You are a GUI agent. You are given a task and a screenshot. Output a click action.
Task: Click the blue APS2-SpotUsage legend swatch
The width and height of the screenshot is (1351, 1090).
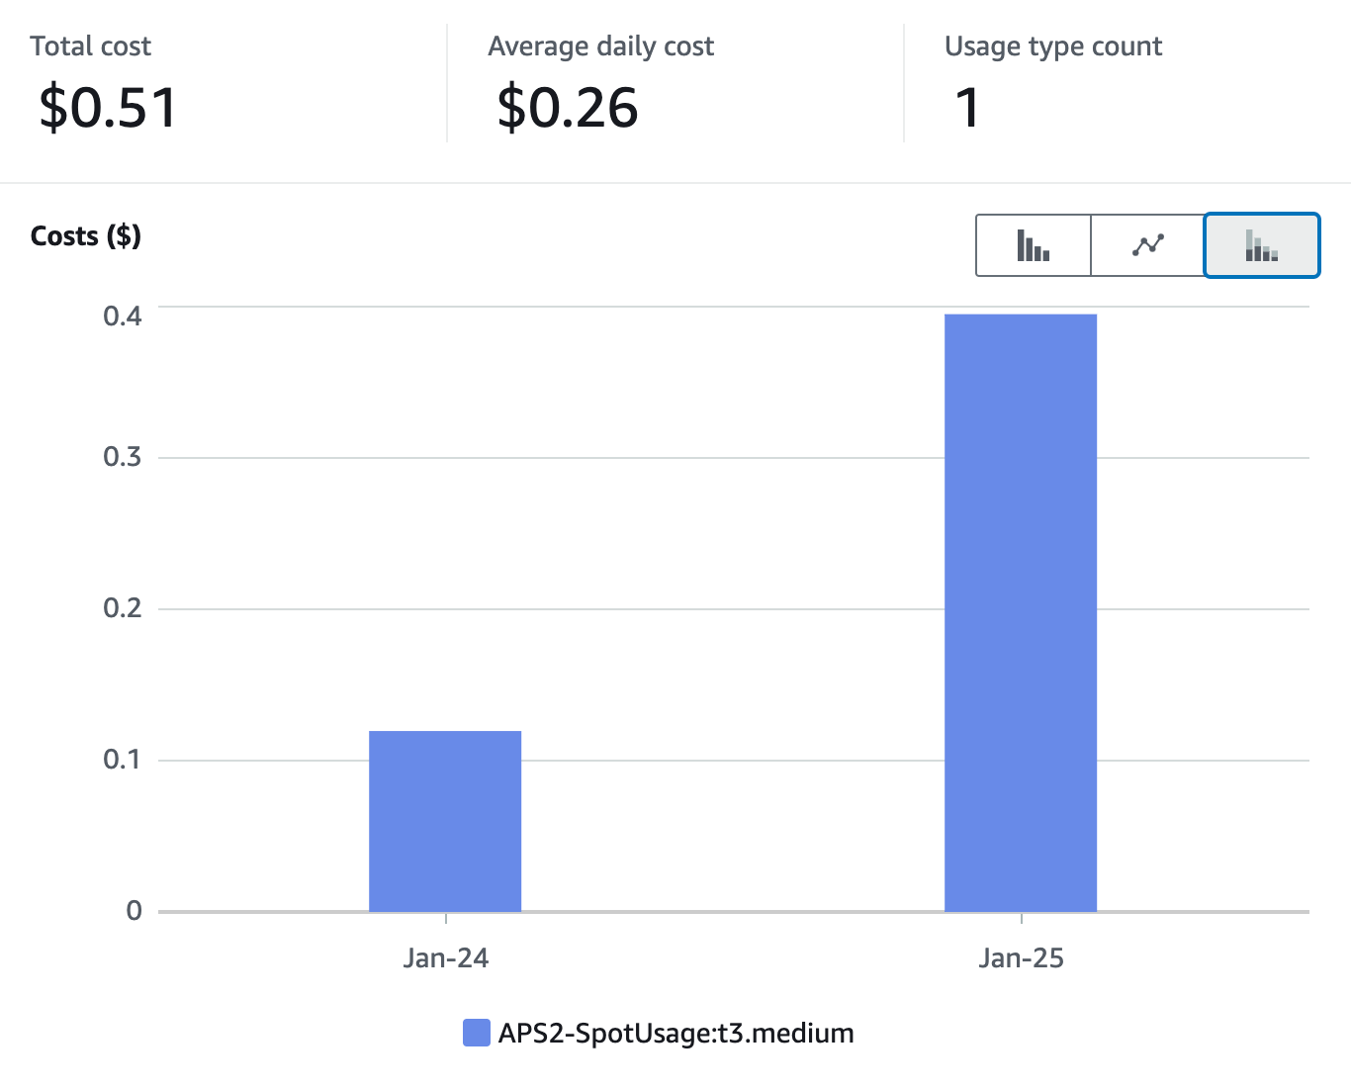tap(477, 1033)
